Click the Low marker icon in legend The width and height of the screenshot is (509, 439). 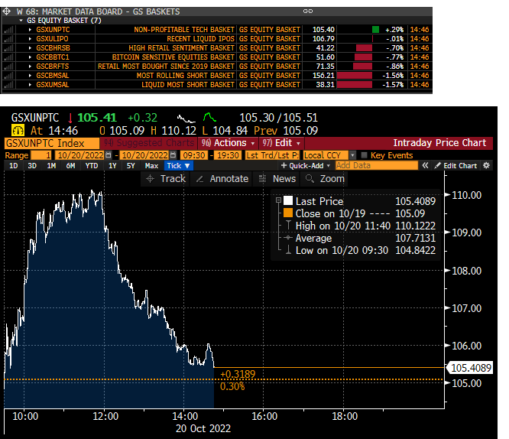pos(288,250)
